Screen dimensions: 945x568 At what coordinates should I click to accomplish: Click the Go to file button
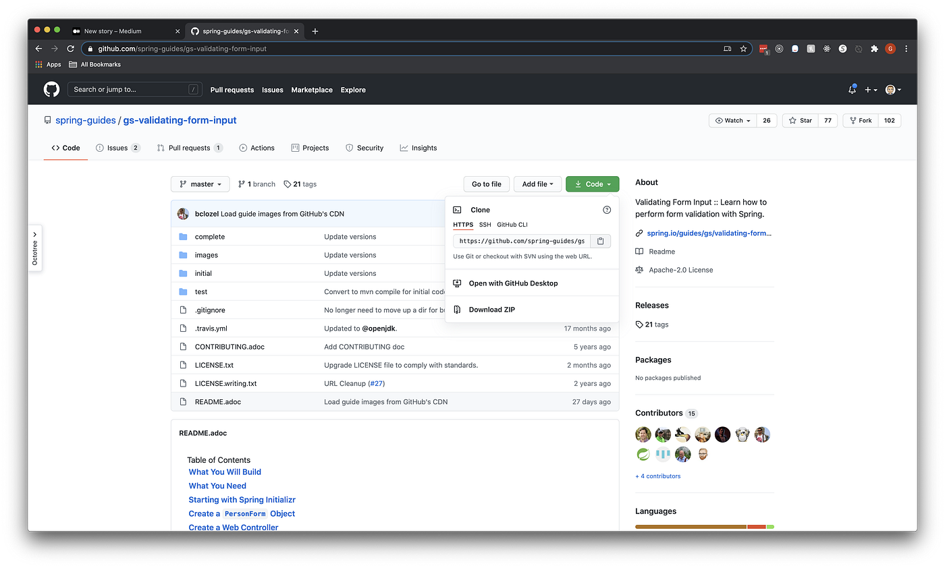tap(487, 184)
